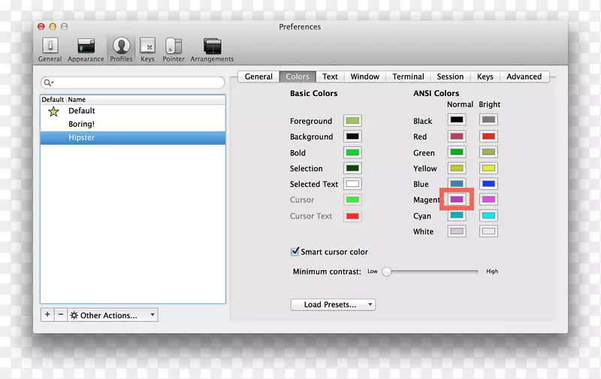Open the Bright Cyan ANSI swatch
This screenshot has width=601, height=379.
[489, 215]
